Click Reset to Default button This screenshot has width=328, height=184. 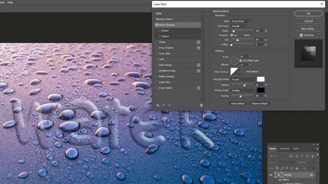[260, 104]
